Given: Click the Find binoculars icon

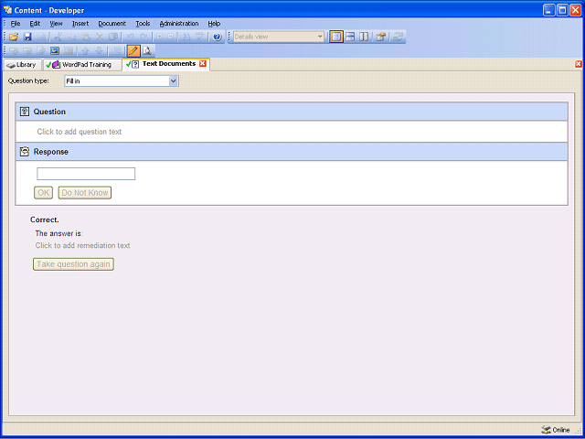Looking at the screenshot, I should [186, 37].
